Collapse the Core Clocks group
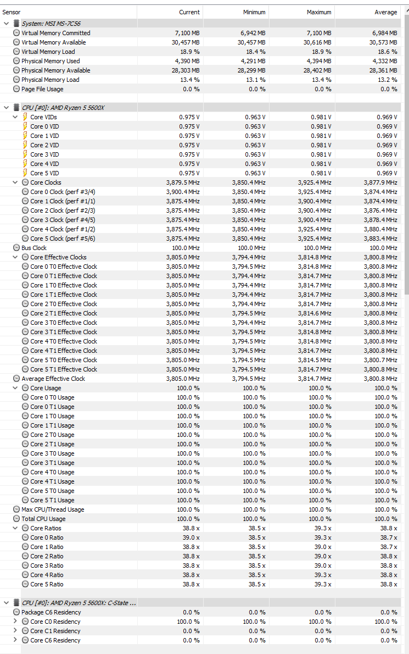This screenshot has height=654, width=409. tap(15, 182)
